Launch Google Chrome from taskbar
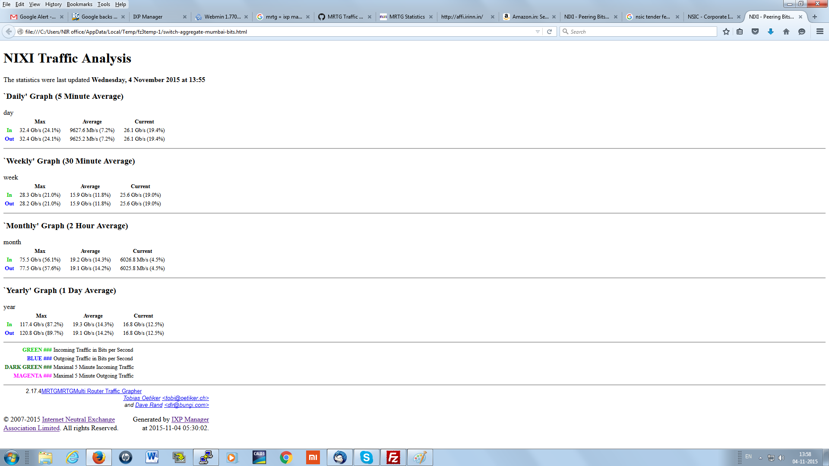Screen dimensions: 829x466 286,457
